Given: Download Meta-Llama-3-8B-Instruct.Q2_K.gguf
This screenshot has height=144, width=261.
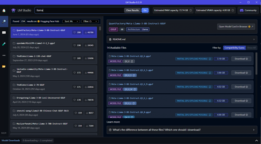Looking at the screenshot, I should pyautogui.click(x=241, y=59).
